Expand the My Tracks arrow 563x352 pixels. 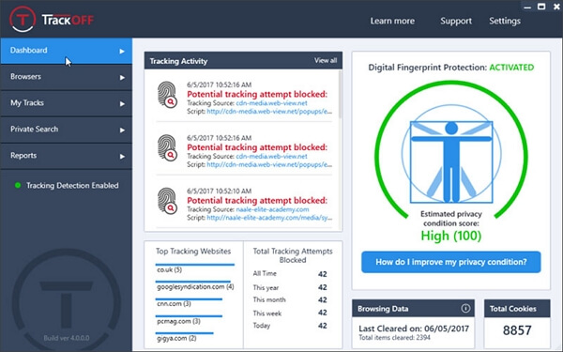click(122, 103)
